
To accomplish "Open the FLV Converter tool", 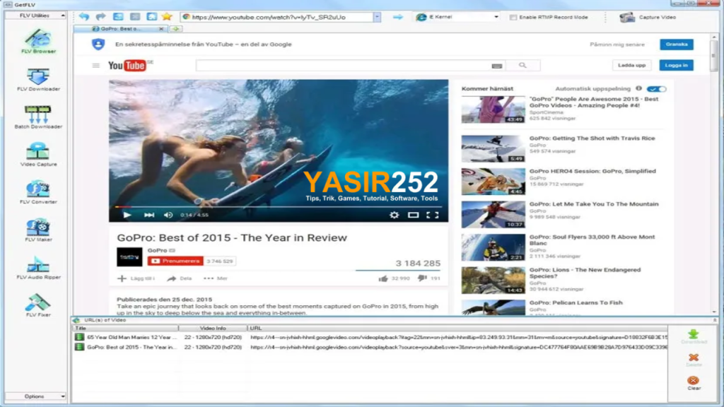I will coord(38,192).
